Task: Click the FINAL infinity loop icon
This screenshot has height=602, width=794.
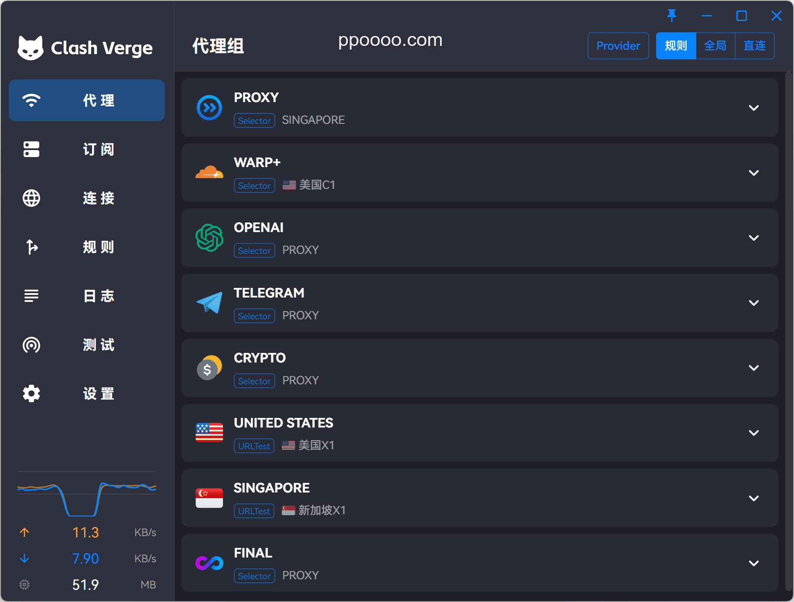Action: [x=209, y=563]
